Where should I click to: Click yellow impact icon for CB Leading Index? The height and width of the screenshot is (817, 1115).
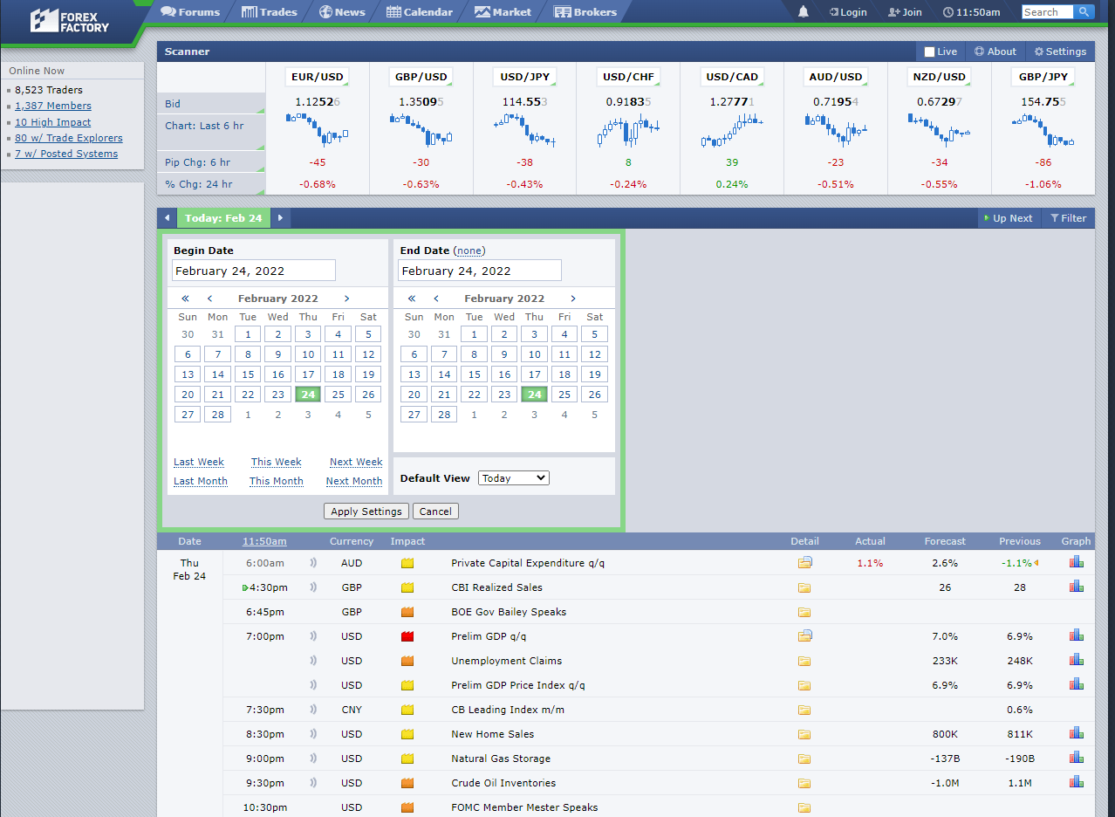click(407, 710)
